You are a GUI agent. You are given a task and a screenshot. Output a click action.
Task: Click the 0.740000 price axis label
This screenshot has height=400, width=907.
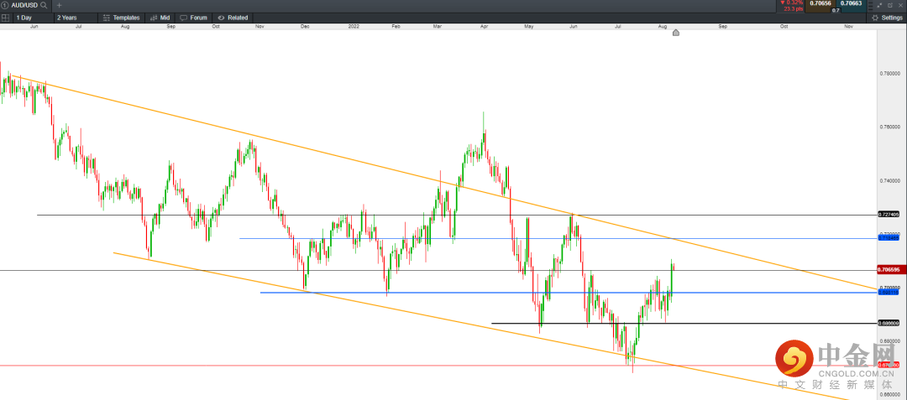tap(891, 180)
